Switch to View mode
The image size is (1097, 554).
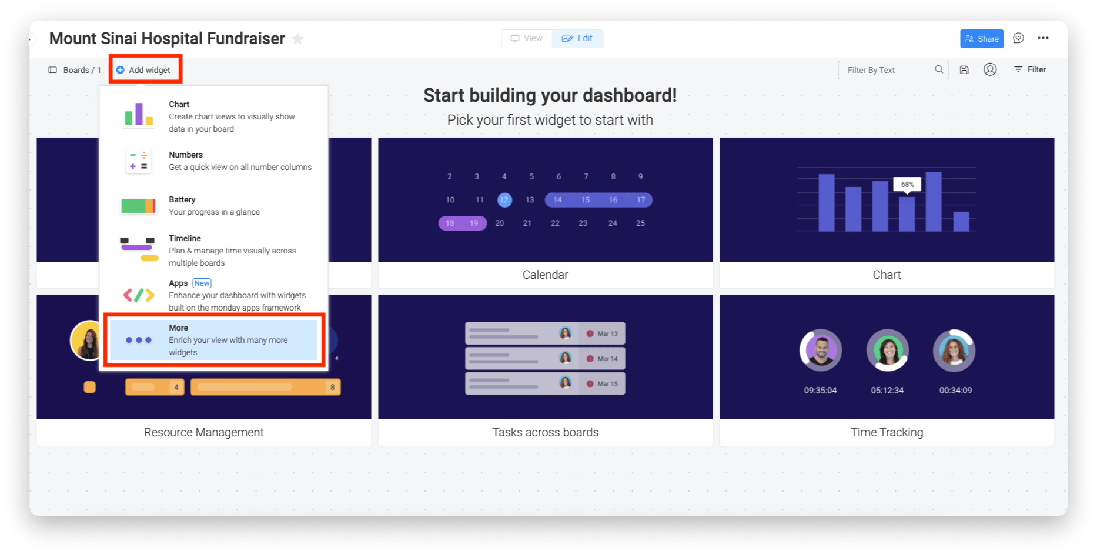(x=527, y=38)
